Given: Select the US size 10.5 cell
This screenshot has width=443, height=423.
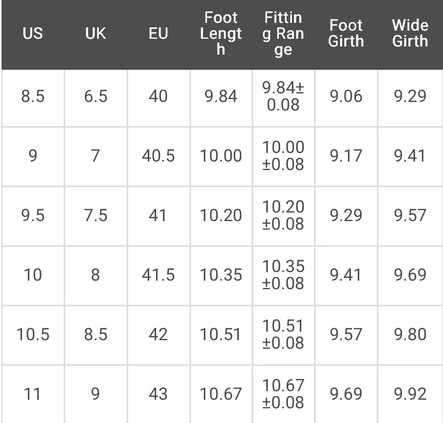Looking at the screenshot, I should point(33,335).
